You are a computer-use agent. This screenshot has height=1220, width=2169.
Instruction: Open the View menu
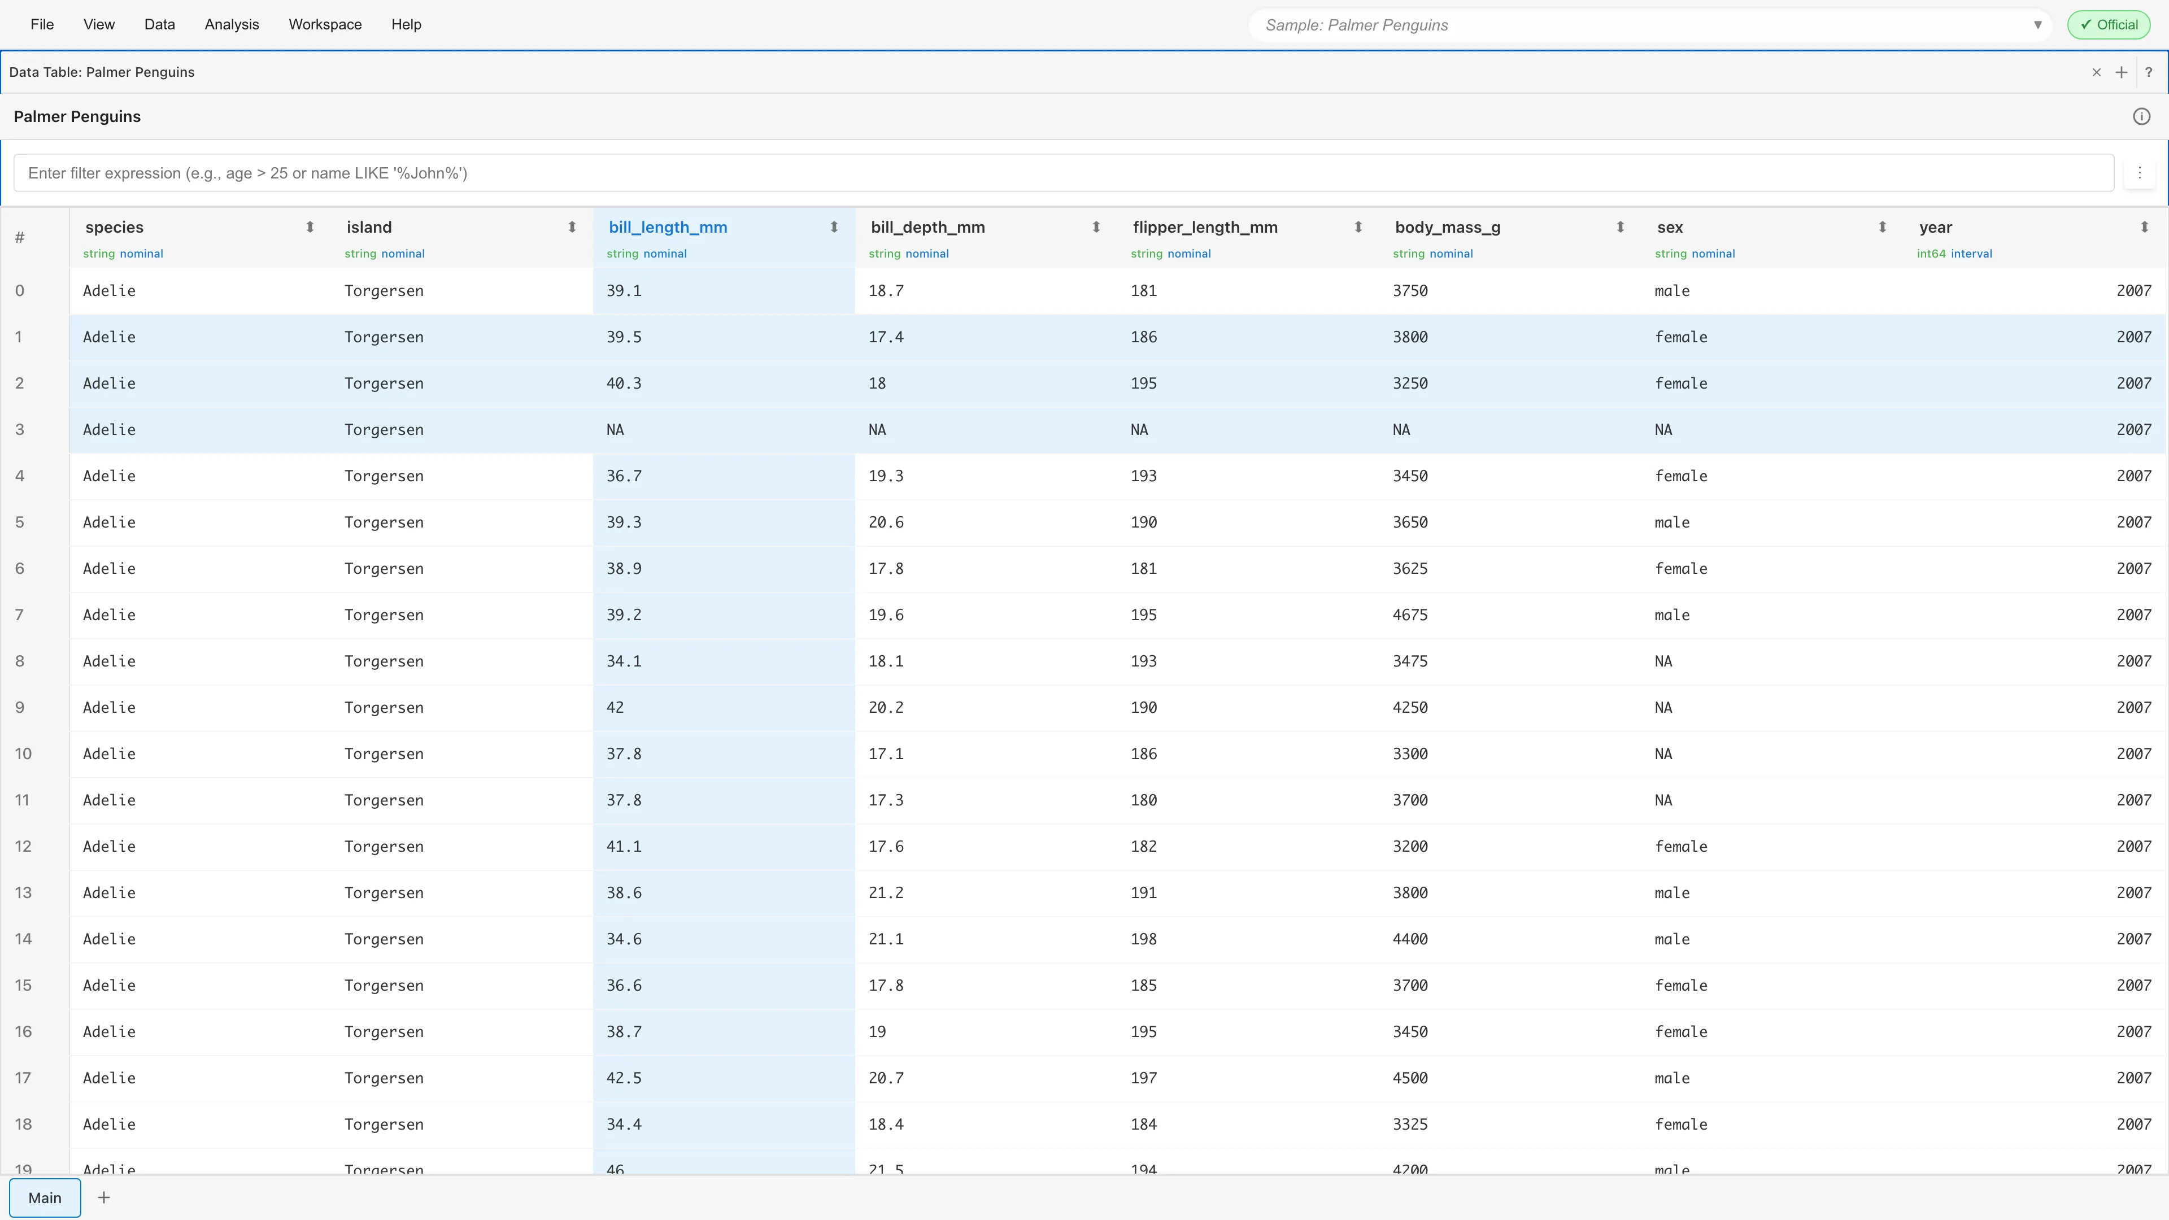point(98,24)
